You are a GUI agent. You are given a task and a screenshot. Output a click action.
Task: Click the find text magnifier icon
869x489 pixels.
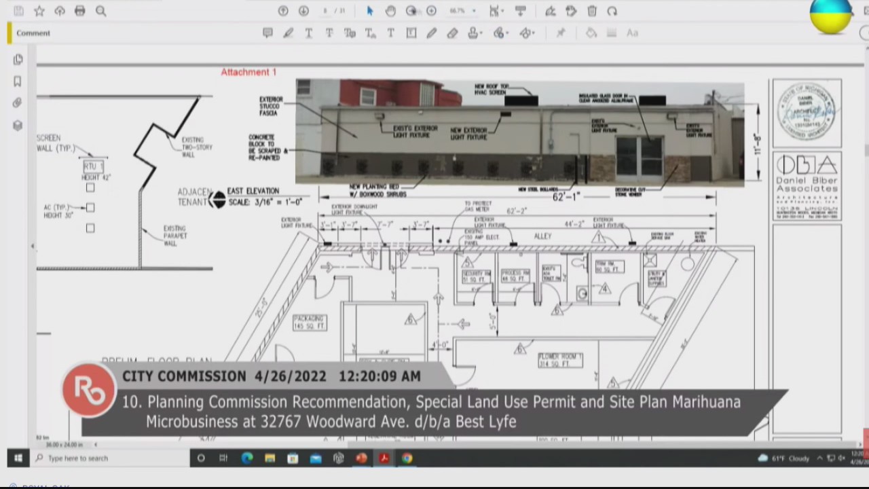[x=100, y=11]
